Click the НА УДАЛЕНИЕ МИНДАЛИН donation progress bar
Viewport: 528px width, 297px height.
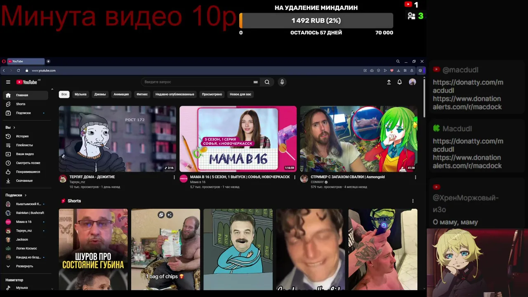pyautogui.click(x=316, y=21)
